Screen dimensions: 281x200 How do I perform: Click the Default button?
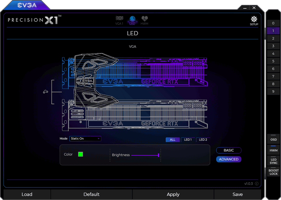91,194
